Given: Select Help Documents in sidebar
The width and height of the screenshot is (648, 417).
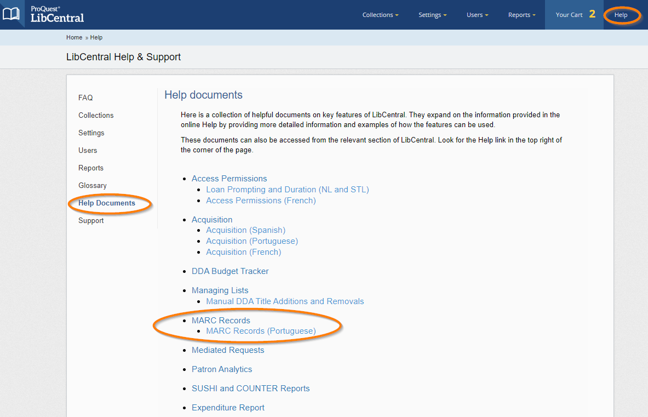Looking at the screenshot, I should (107, 203).
